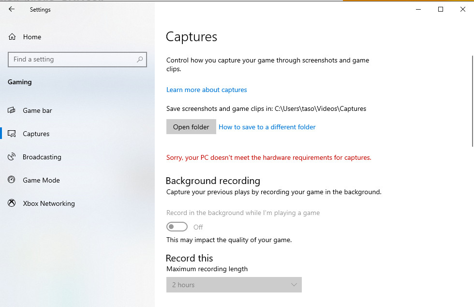Screen dimensions: 474x307
Task: Open the Maximum recording length dropdown
Action: click(x=234, y=285)
